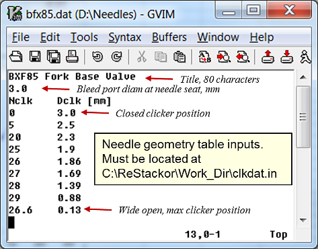Open the File menu
This screenshot has width=318, height=249.
click(21, 37)
